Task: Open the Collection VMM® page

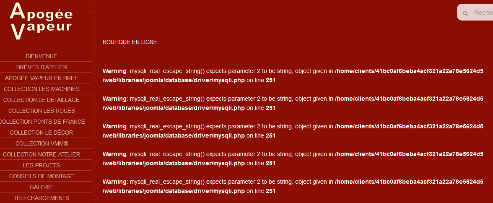Action: pyautogui.click(x=42, y=143)
